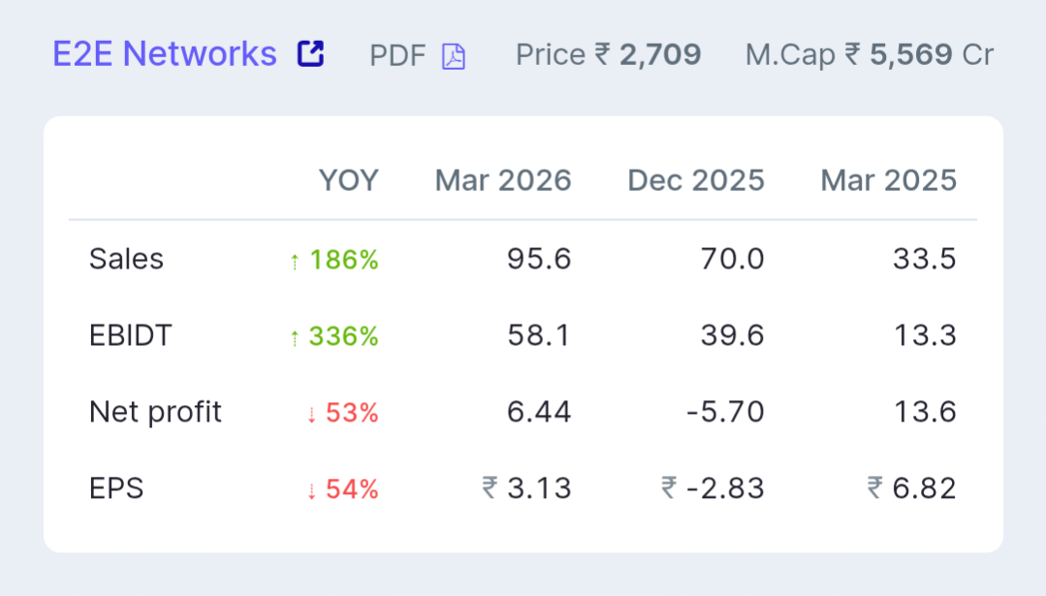The image size is (1046, 596).
Task: Click the green up arrow for EBIDT 336%
Action: 295,337
